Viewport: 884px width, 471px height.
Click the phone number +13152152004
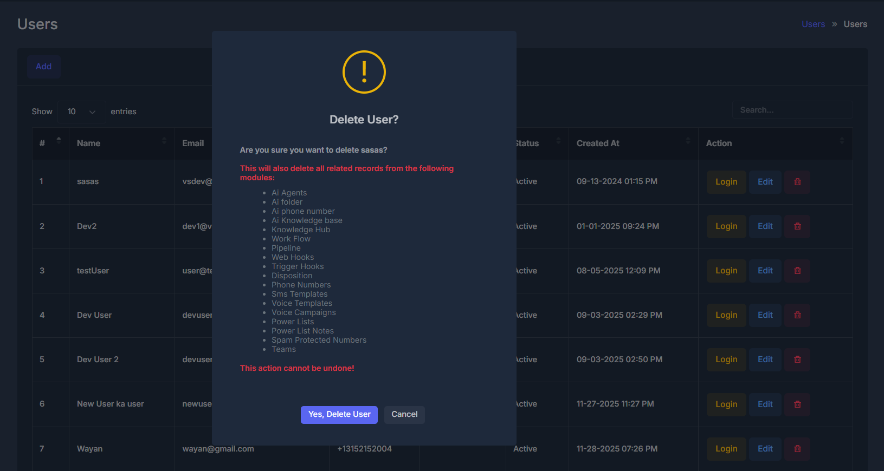(x=364, y=449)
